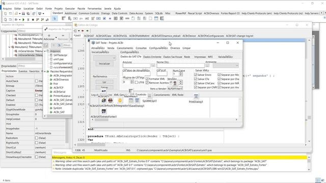Toggle the Salvar CFe checkbox

click(196, 79)
